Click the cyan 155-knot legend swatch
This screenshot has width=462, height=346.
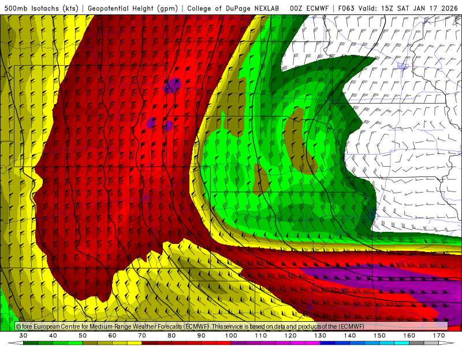tap(401, 343)
